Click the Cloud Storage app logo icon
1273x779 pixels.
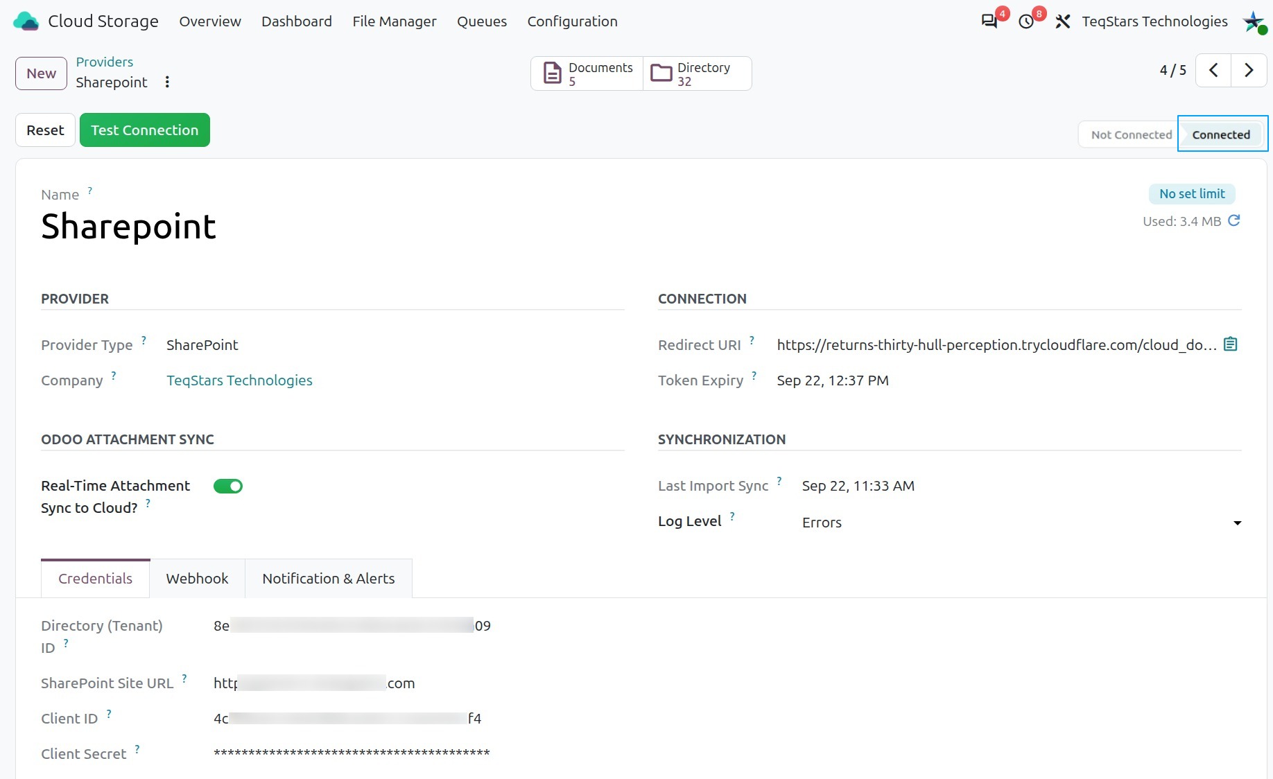pyautogui.click(x=26, y=21)
